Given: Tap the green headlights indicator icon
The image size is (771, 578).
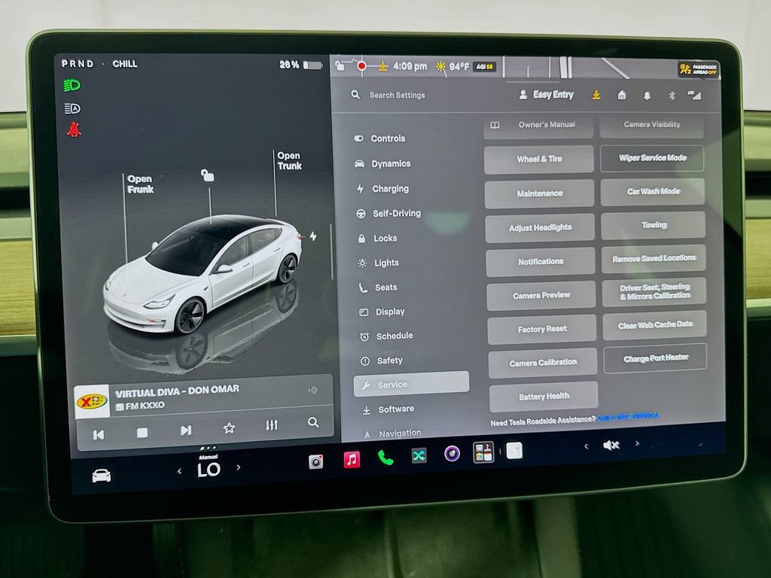Looking at the screenshot, I should tap(72, 86).
